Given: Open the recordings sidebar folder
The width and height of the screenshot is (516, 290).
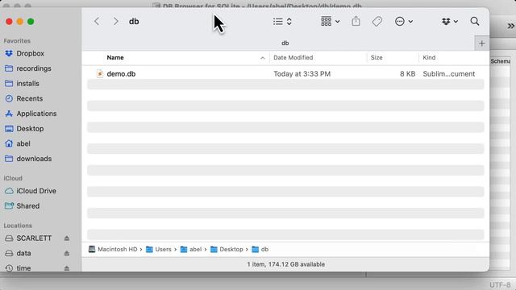Looking at the screenshot, I should 34,68.
